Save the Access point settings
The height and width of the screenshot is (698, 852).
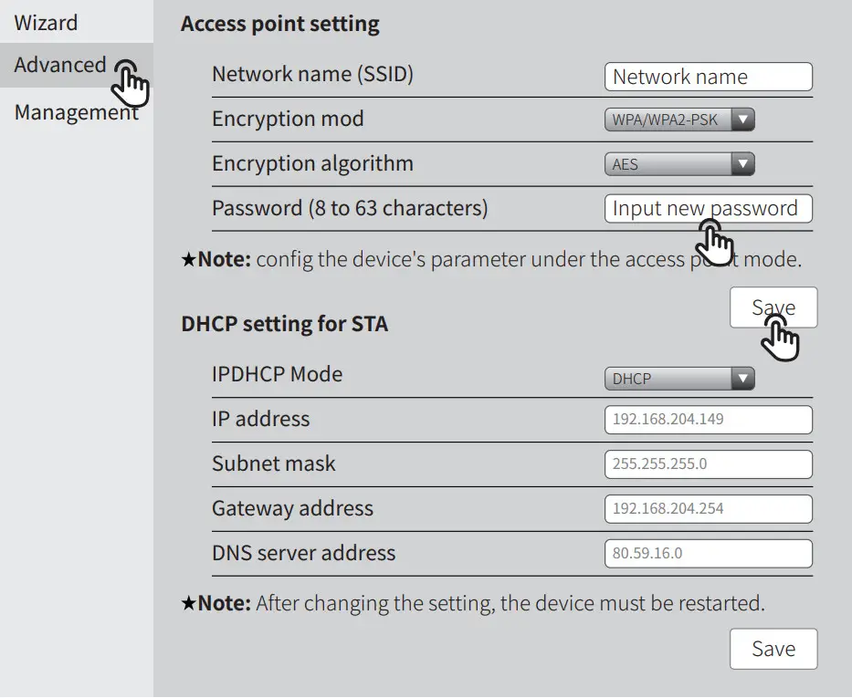(773, 307)
